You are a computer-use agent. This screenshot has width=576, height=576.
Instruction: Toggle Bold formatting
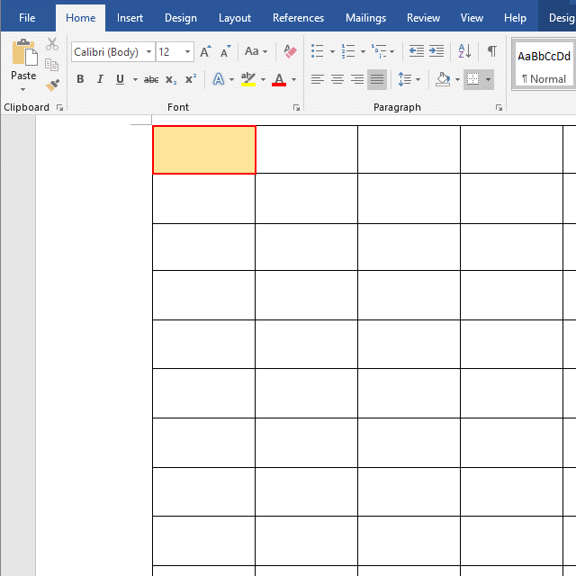80,79
